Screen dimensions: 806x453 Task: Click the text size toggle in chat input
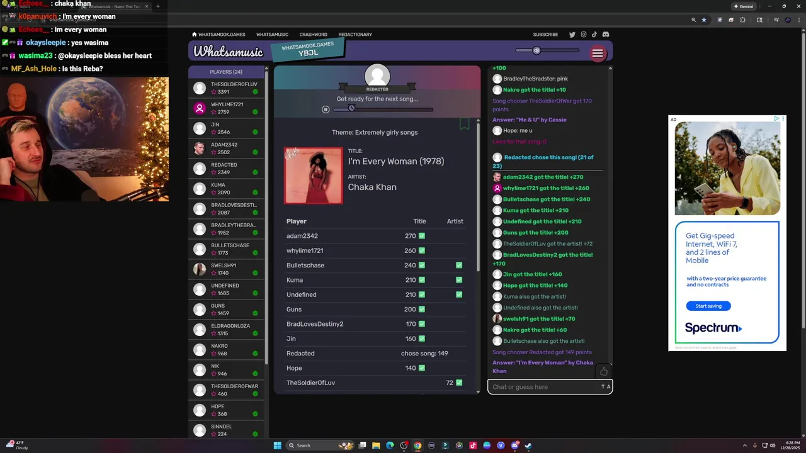606,387
